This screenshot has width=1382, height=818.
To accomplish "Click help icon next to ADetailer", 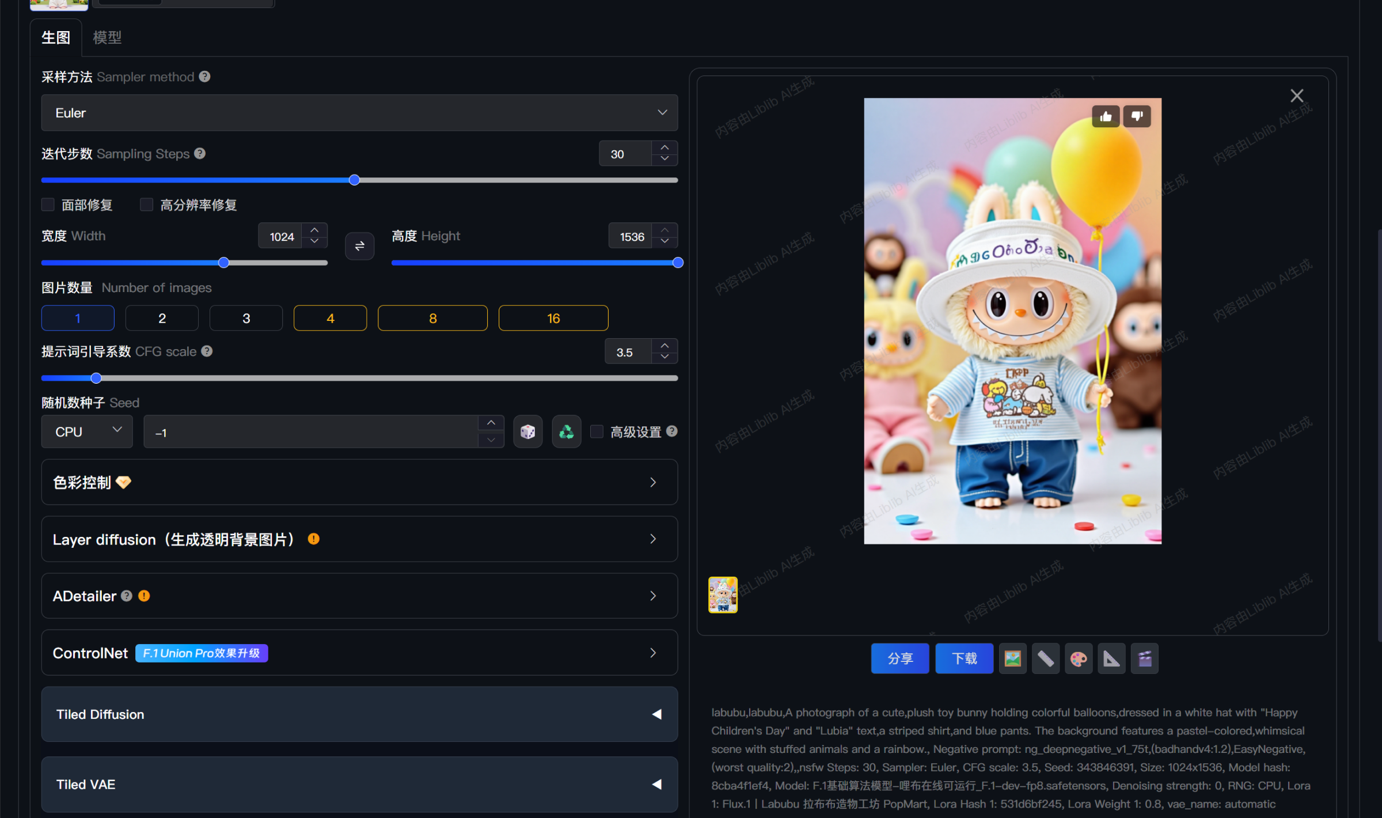I will pos(127,596).
